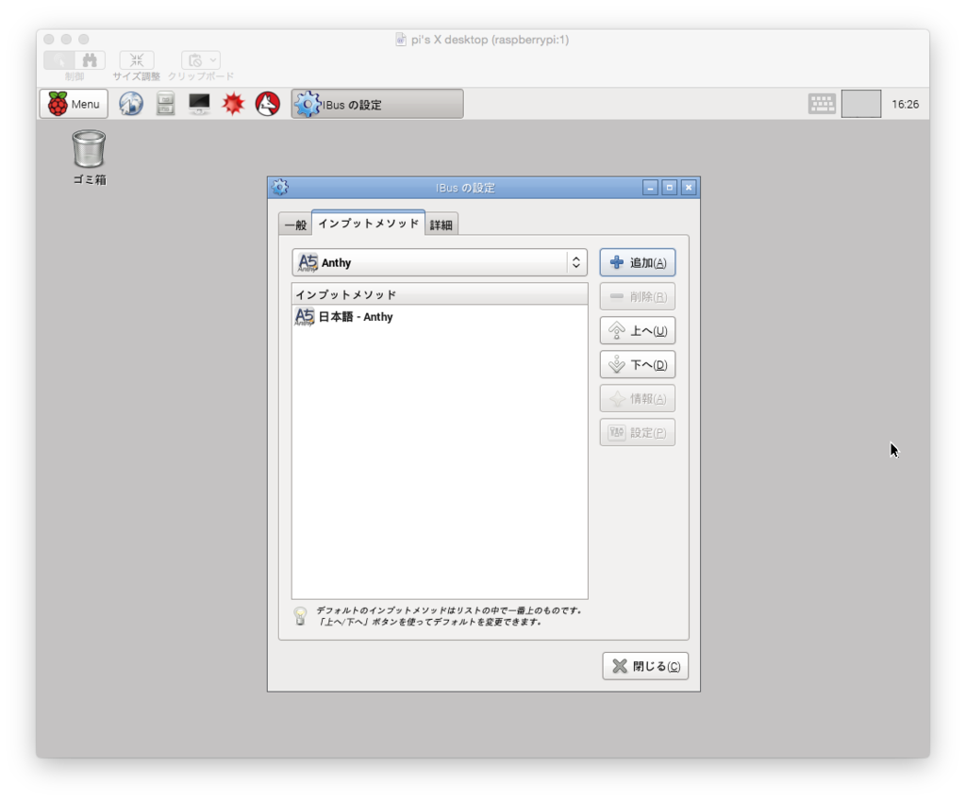
Task: Switch to the インプットメソッド tab
Action: coord(369,223)
